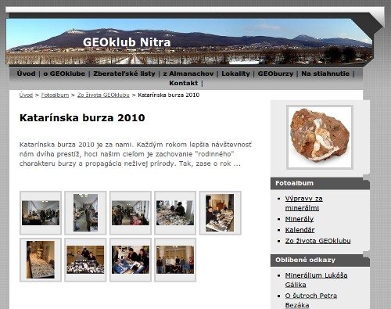Go to Zberateľské listy page
Image resolution: width=391 pixels, height=309 pixels.
pyautogui.click(x=124, y=74)
